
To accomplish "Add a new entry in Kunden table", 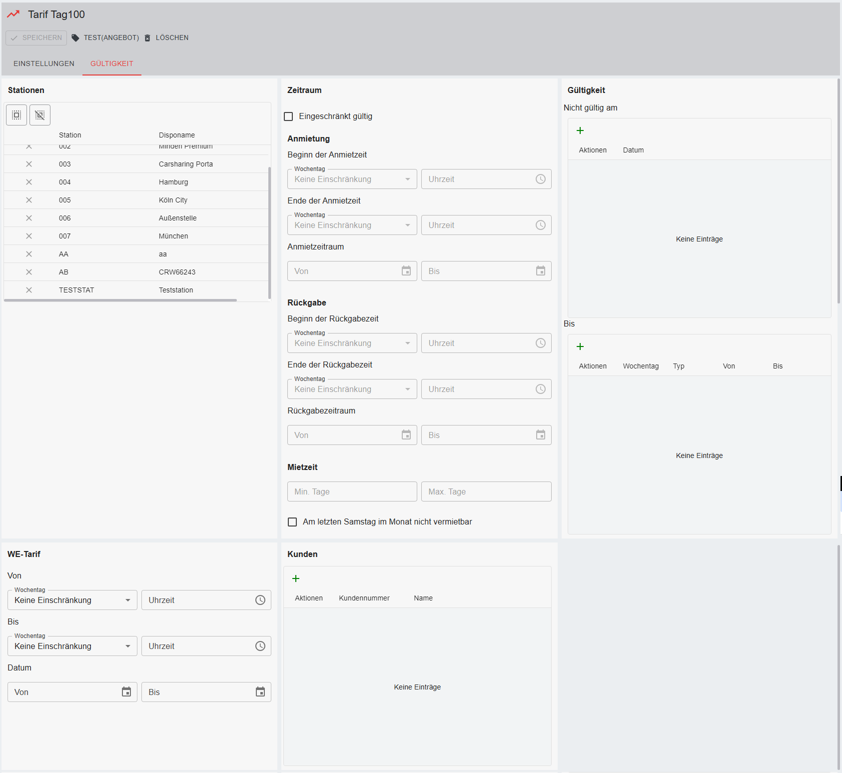I will pyautogui.click(x=296, y=578).
